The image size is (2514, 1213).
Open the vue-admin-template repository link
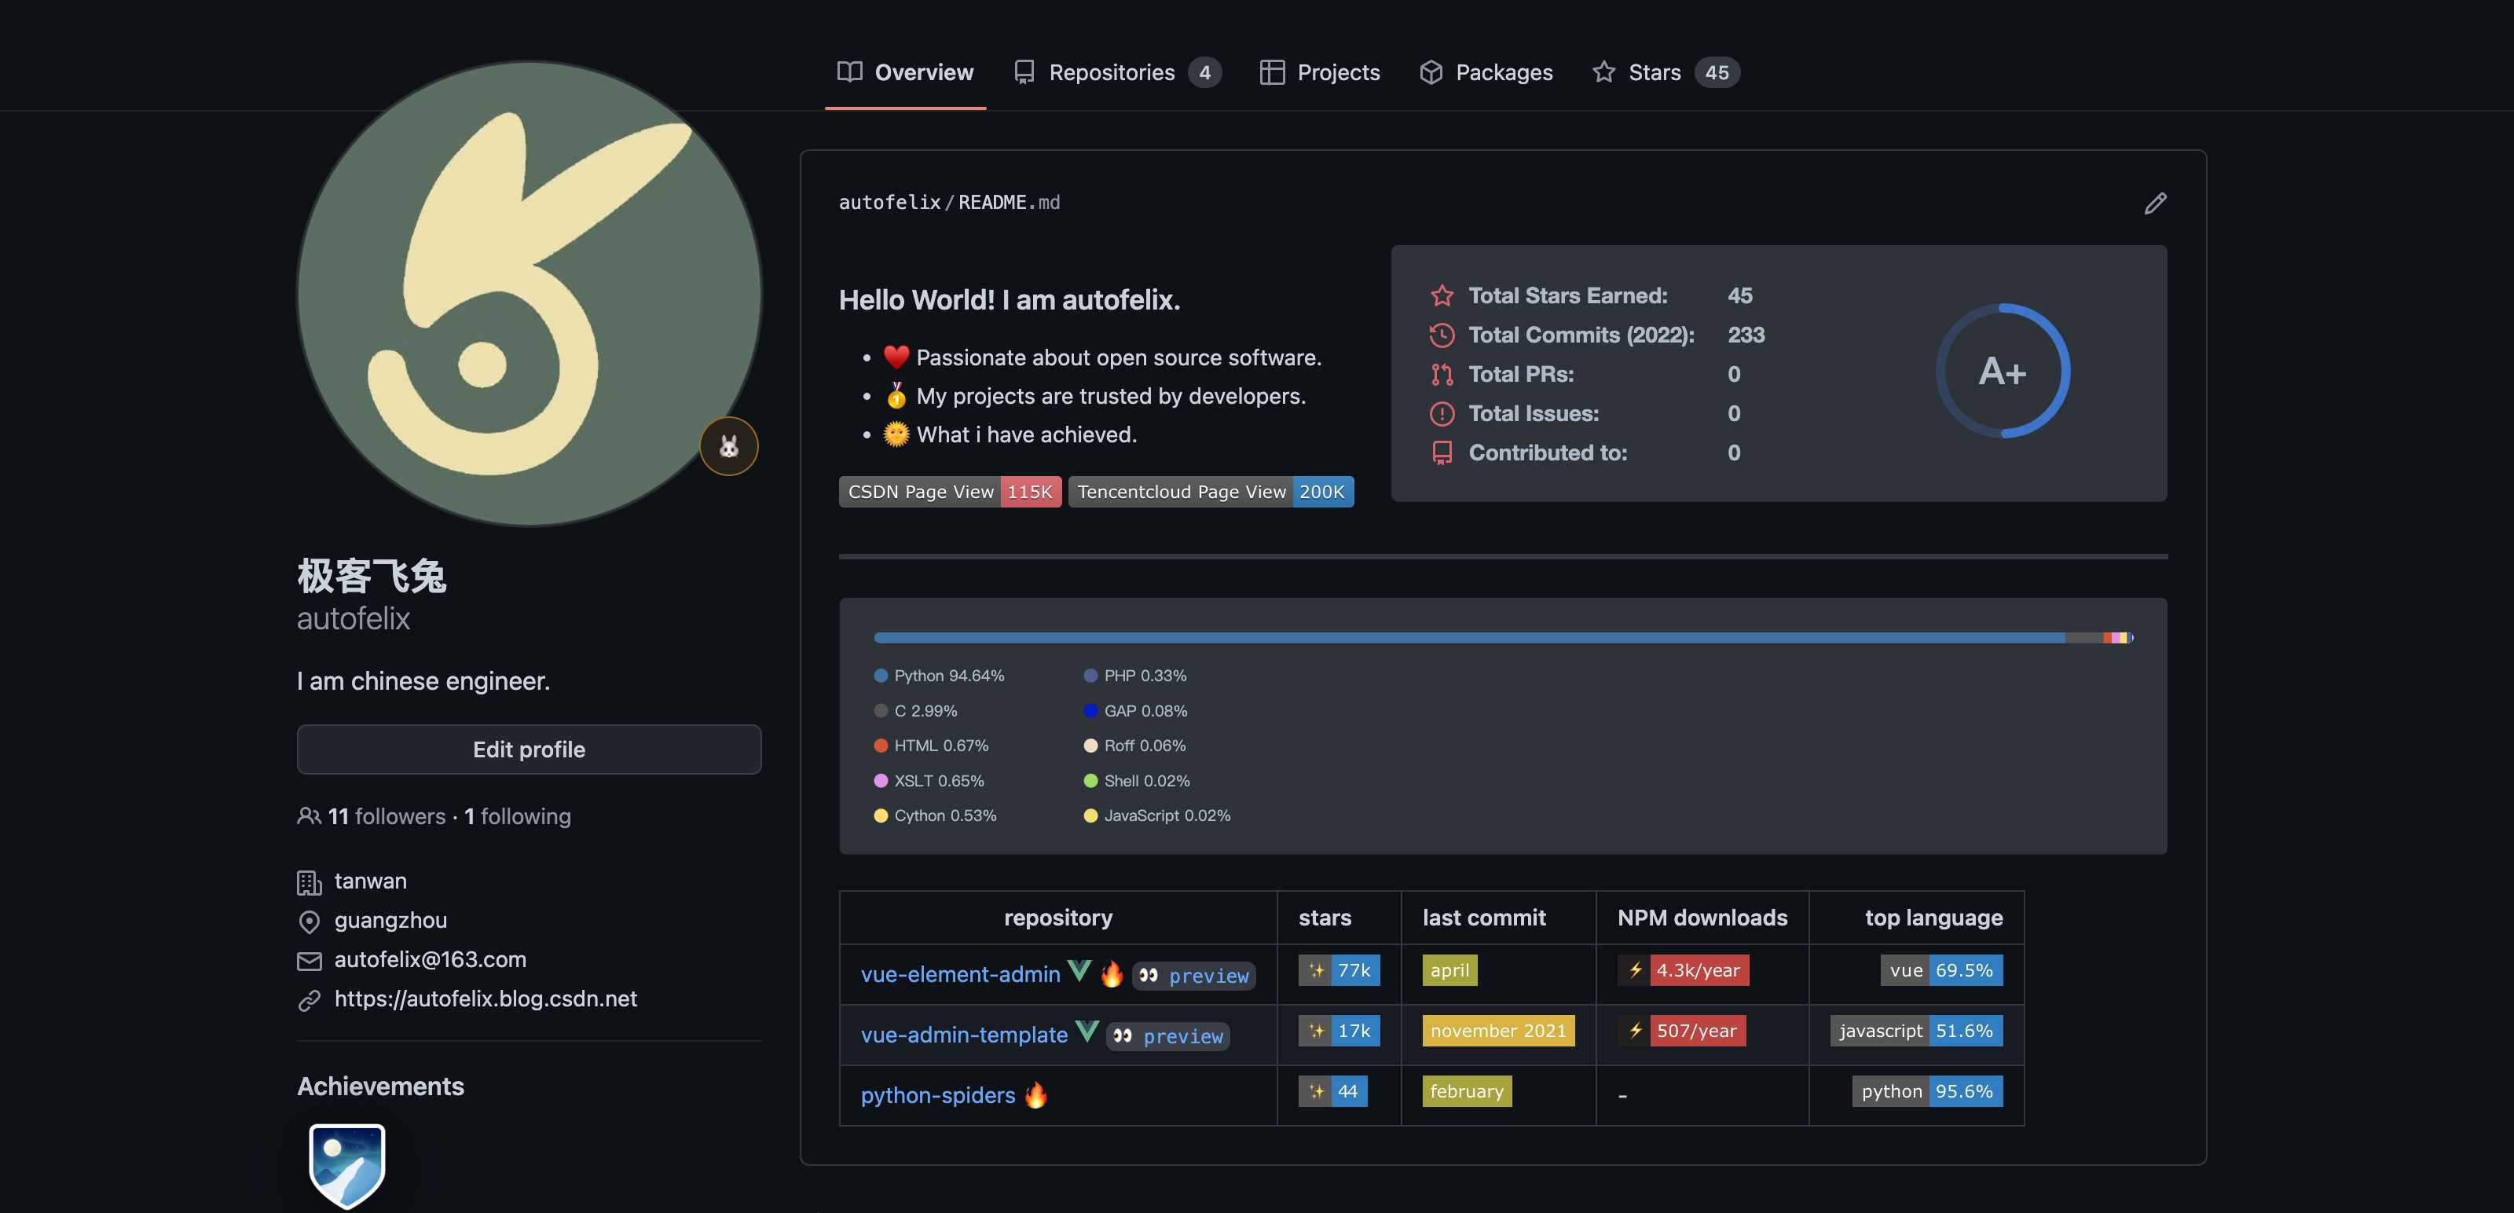[x=964, y=1035]
